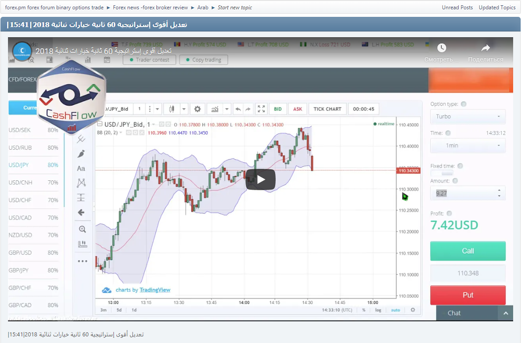Expand the Chat panel
The image size is (522, 343).
(505, 313)
